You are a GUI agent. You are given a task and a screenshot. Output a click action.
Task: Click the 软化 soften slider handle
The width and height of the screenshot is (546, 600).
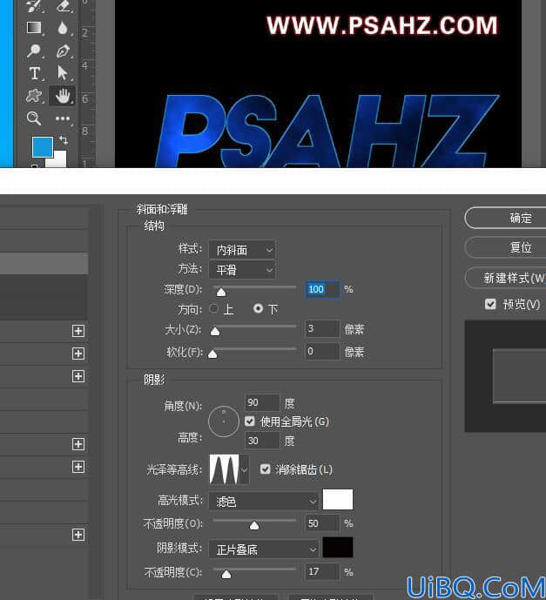coord(212,354)
